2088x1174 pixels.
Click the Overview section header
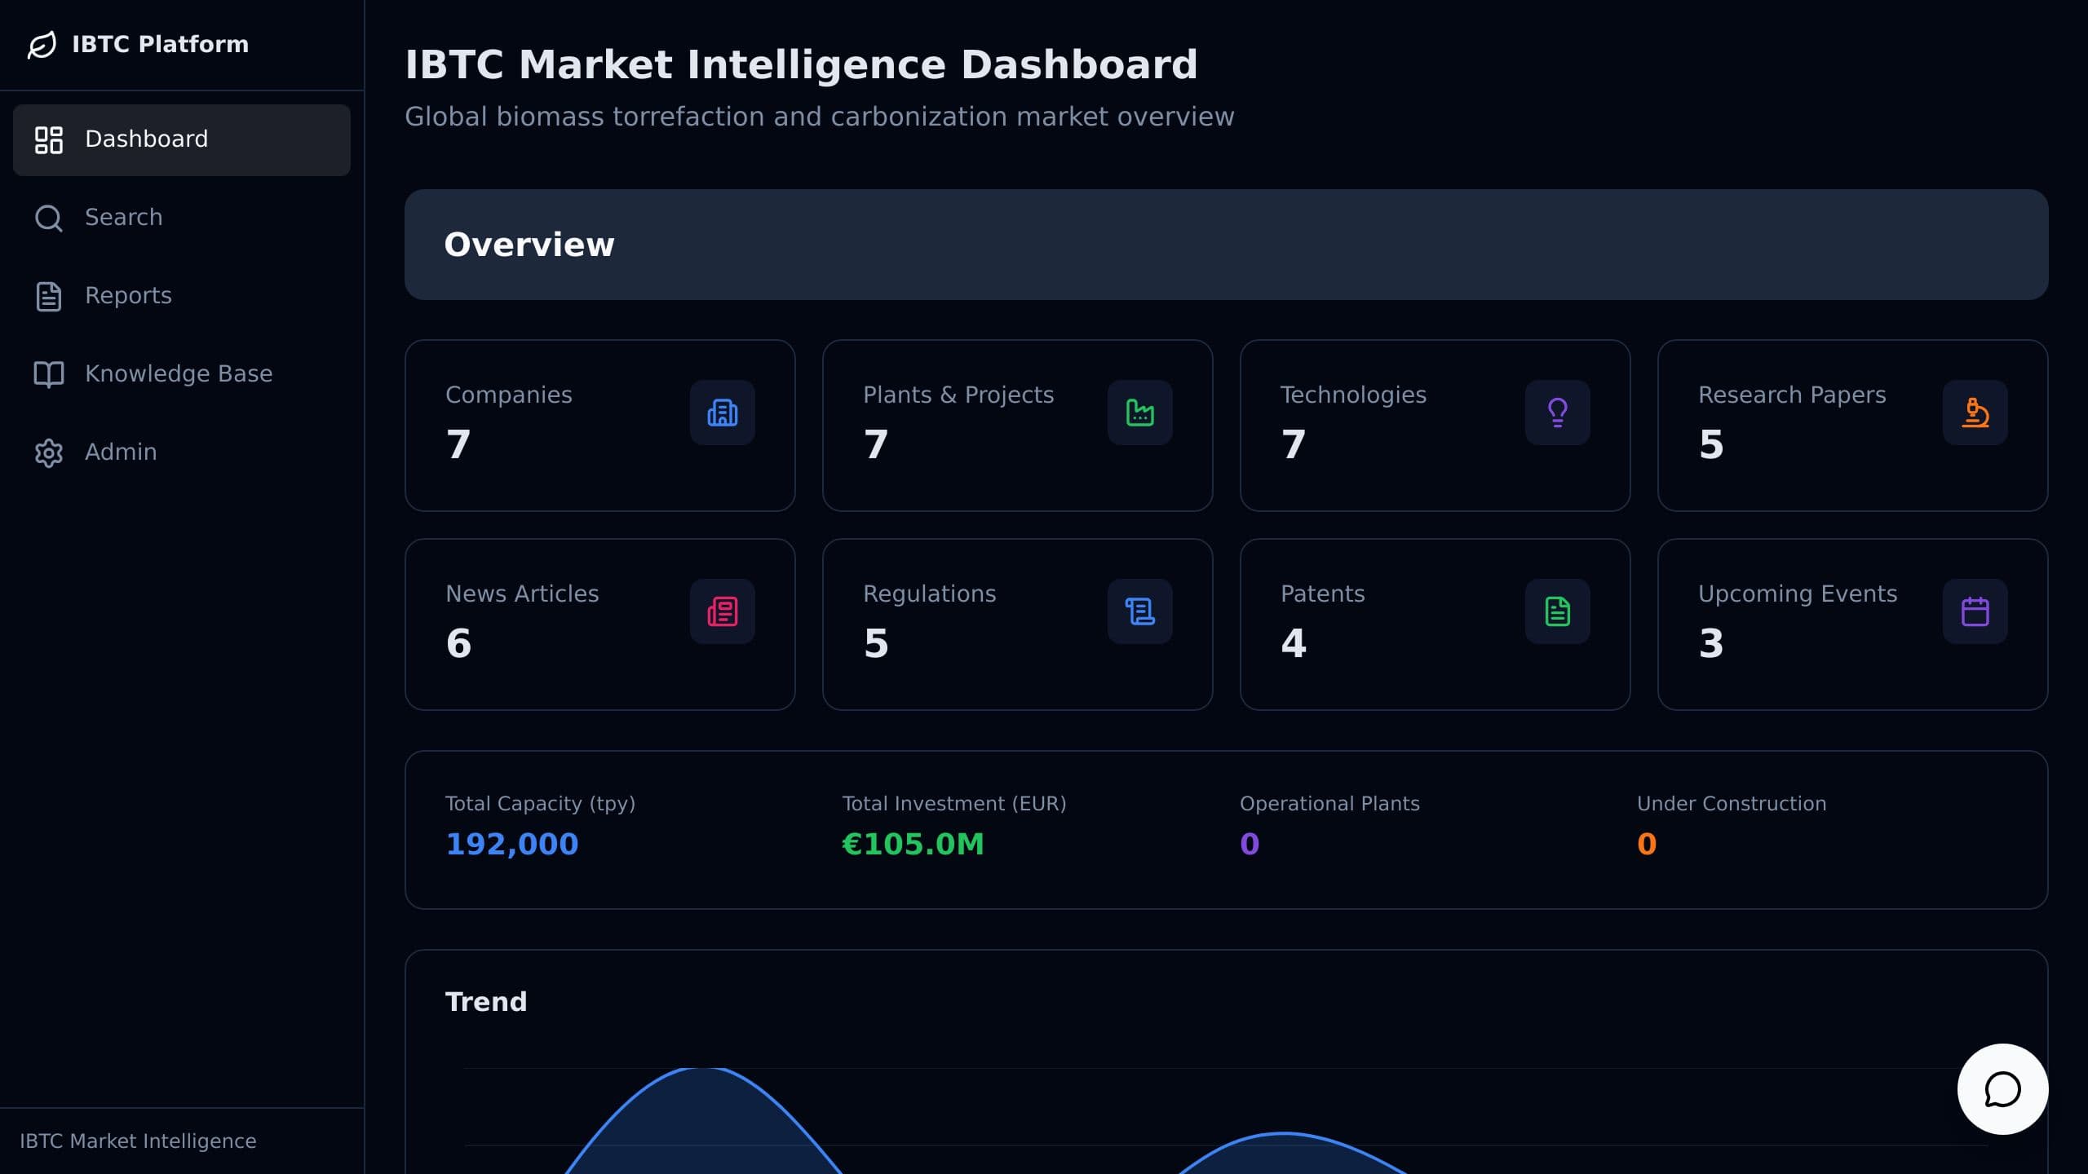[1227, 245]
